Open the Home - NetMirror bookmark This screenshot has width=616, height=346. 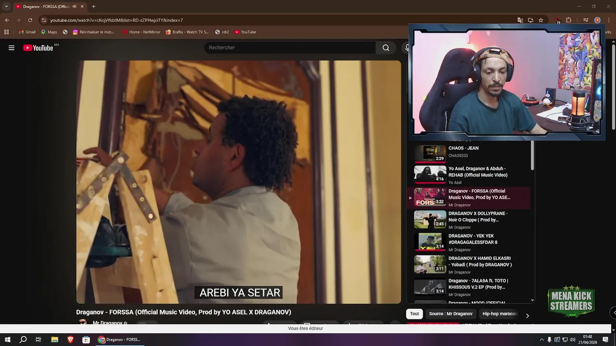[x=141, y=32]
